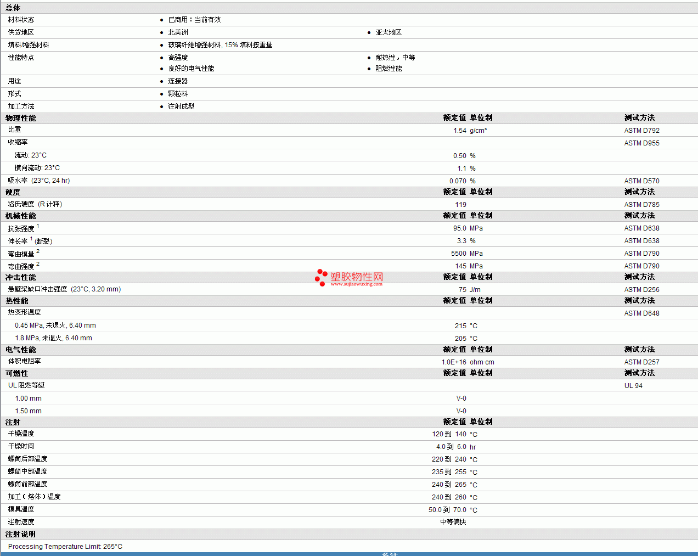
Task: Select the mold temperature 50.0 到 70.0
Action: point(447,510)
